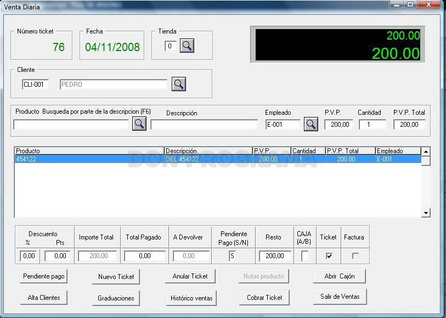This screenshot has width=446, height=318.
Task: Uncheck the Ticket checkbox
Action: pos(329,256)
